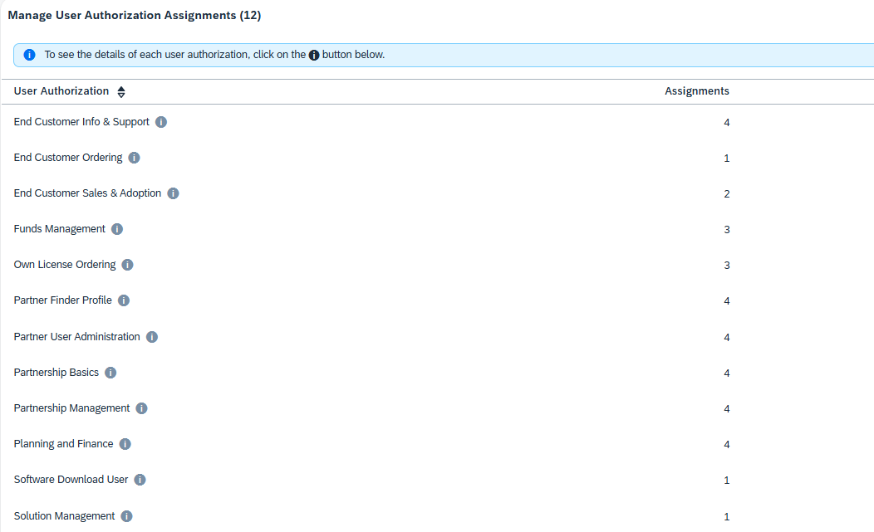Screen dimensions: 874x532
Task: Show Partnership Basics info icon details
Action: point(110,373)
